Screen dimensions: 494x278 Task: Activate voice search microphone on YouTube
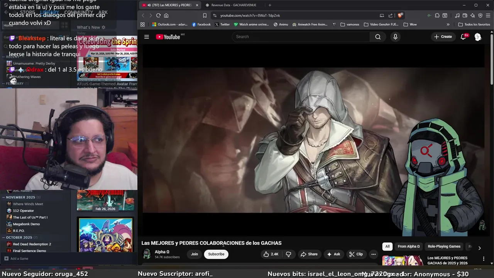pyautogui.click(x=395, y=37)
